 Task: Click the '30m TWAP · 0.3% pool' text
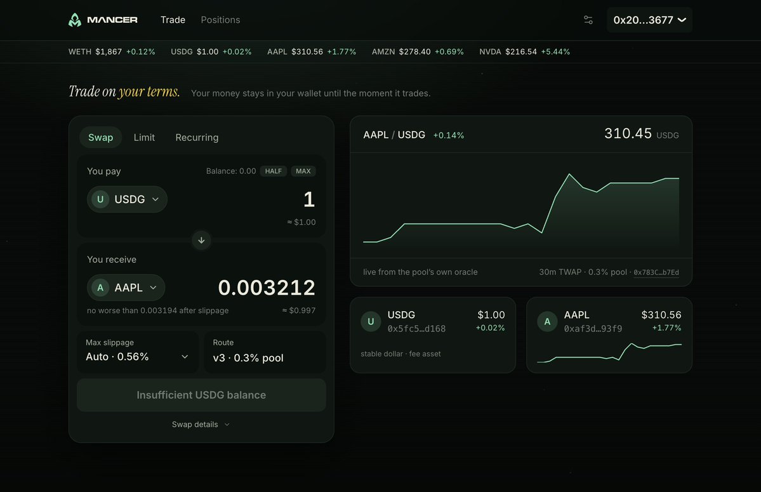point(583,272)
